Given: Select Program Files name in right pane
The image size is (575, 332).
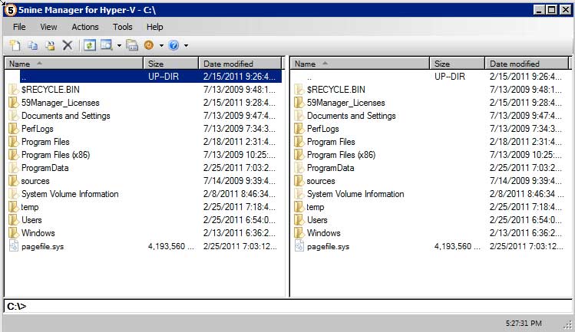Looking at the screenshot, I should coord(331,142).
